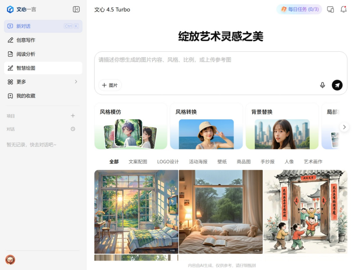Click the 文心一言 logo
The width and height of the screenshot is (357, 270).
pyautogui.click(x=21, y=9)
